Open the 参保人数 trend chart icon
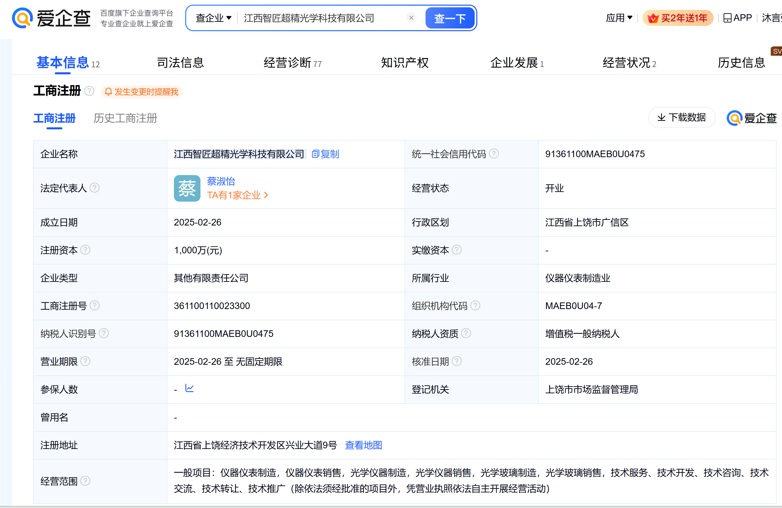Viewport: 782px width, 508px height. [190, 388]
